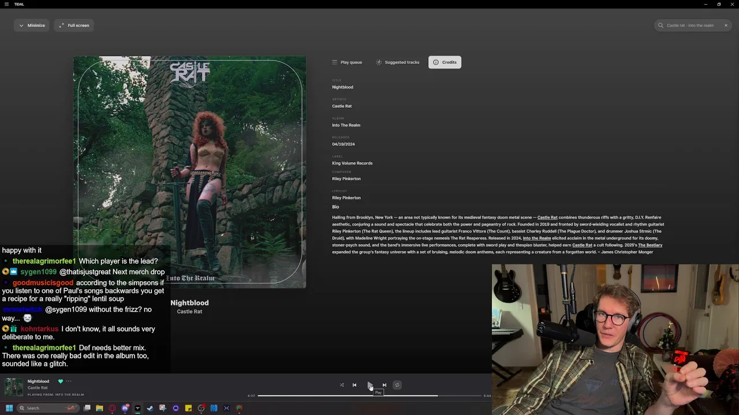Click the search magnifier icon
Image resolution: width=739 pixels, height=415 pixels.
tap(660, 25)
